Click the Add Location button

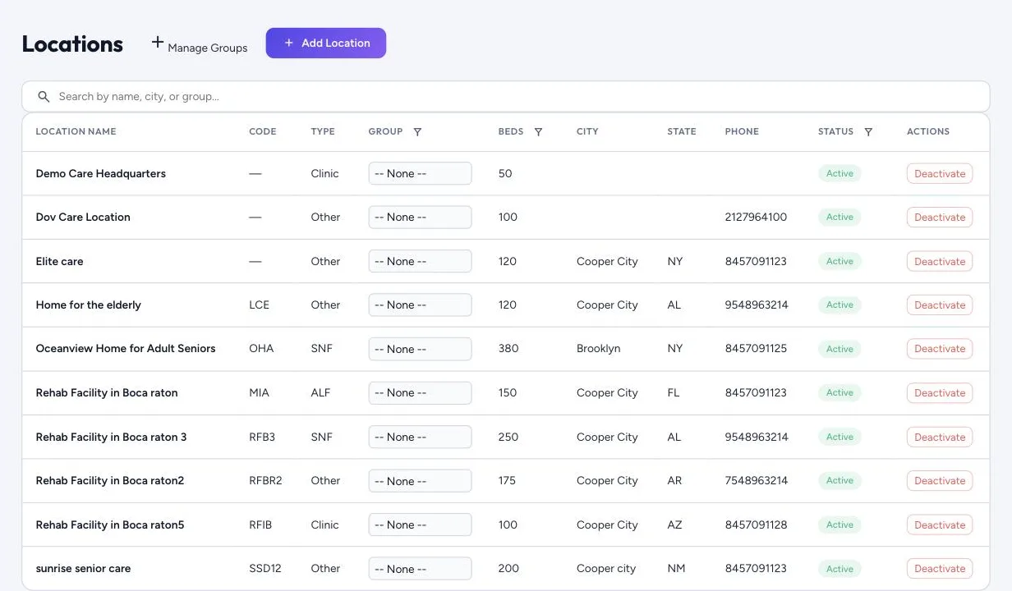(326, 43)
